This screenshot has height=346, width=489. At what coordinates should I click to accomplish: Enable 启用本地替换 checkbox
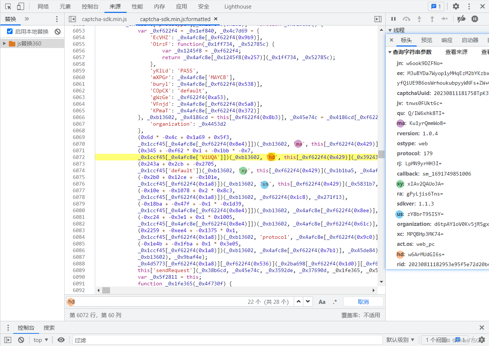point(10,31)
